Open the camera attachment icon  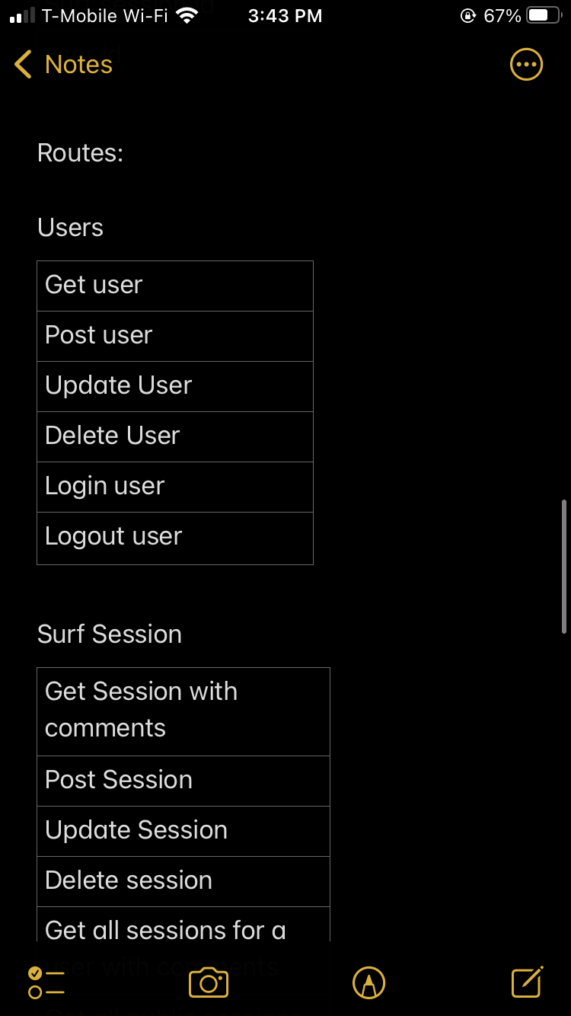coord(209,982)
